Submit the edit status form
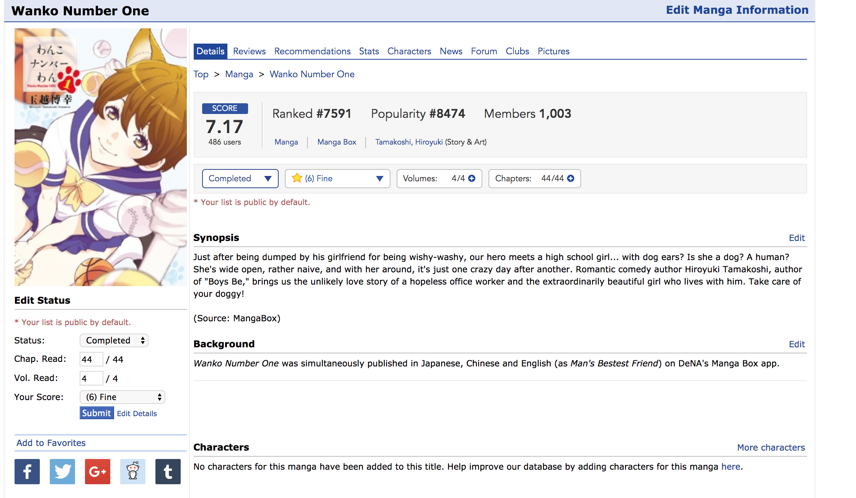856x498 pixels. 96,413
